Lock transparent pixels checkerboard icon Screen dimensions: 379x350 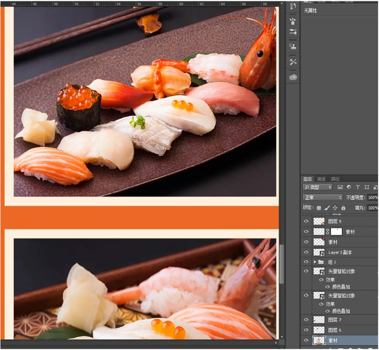(319, 208)
